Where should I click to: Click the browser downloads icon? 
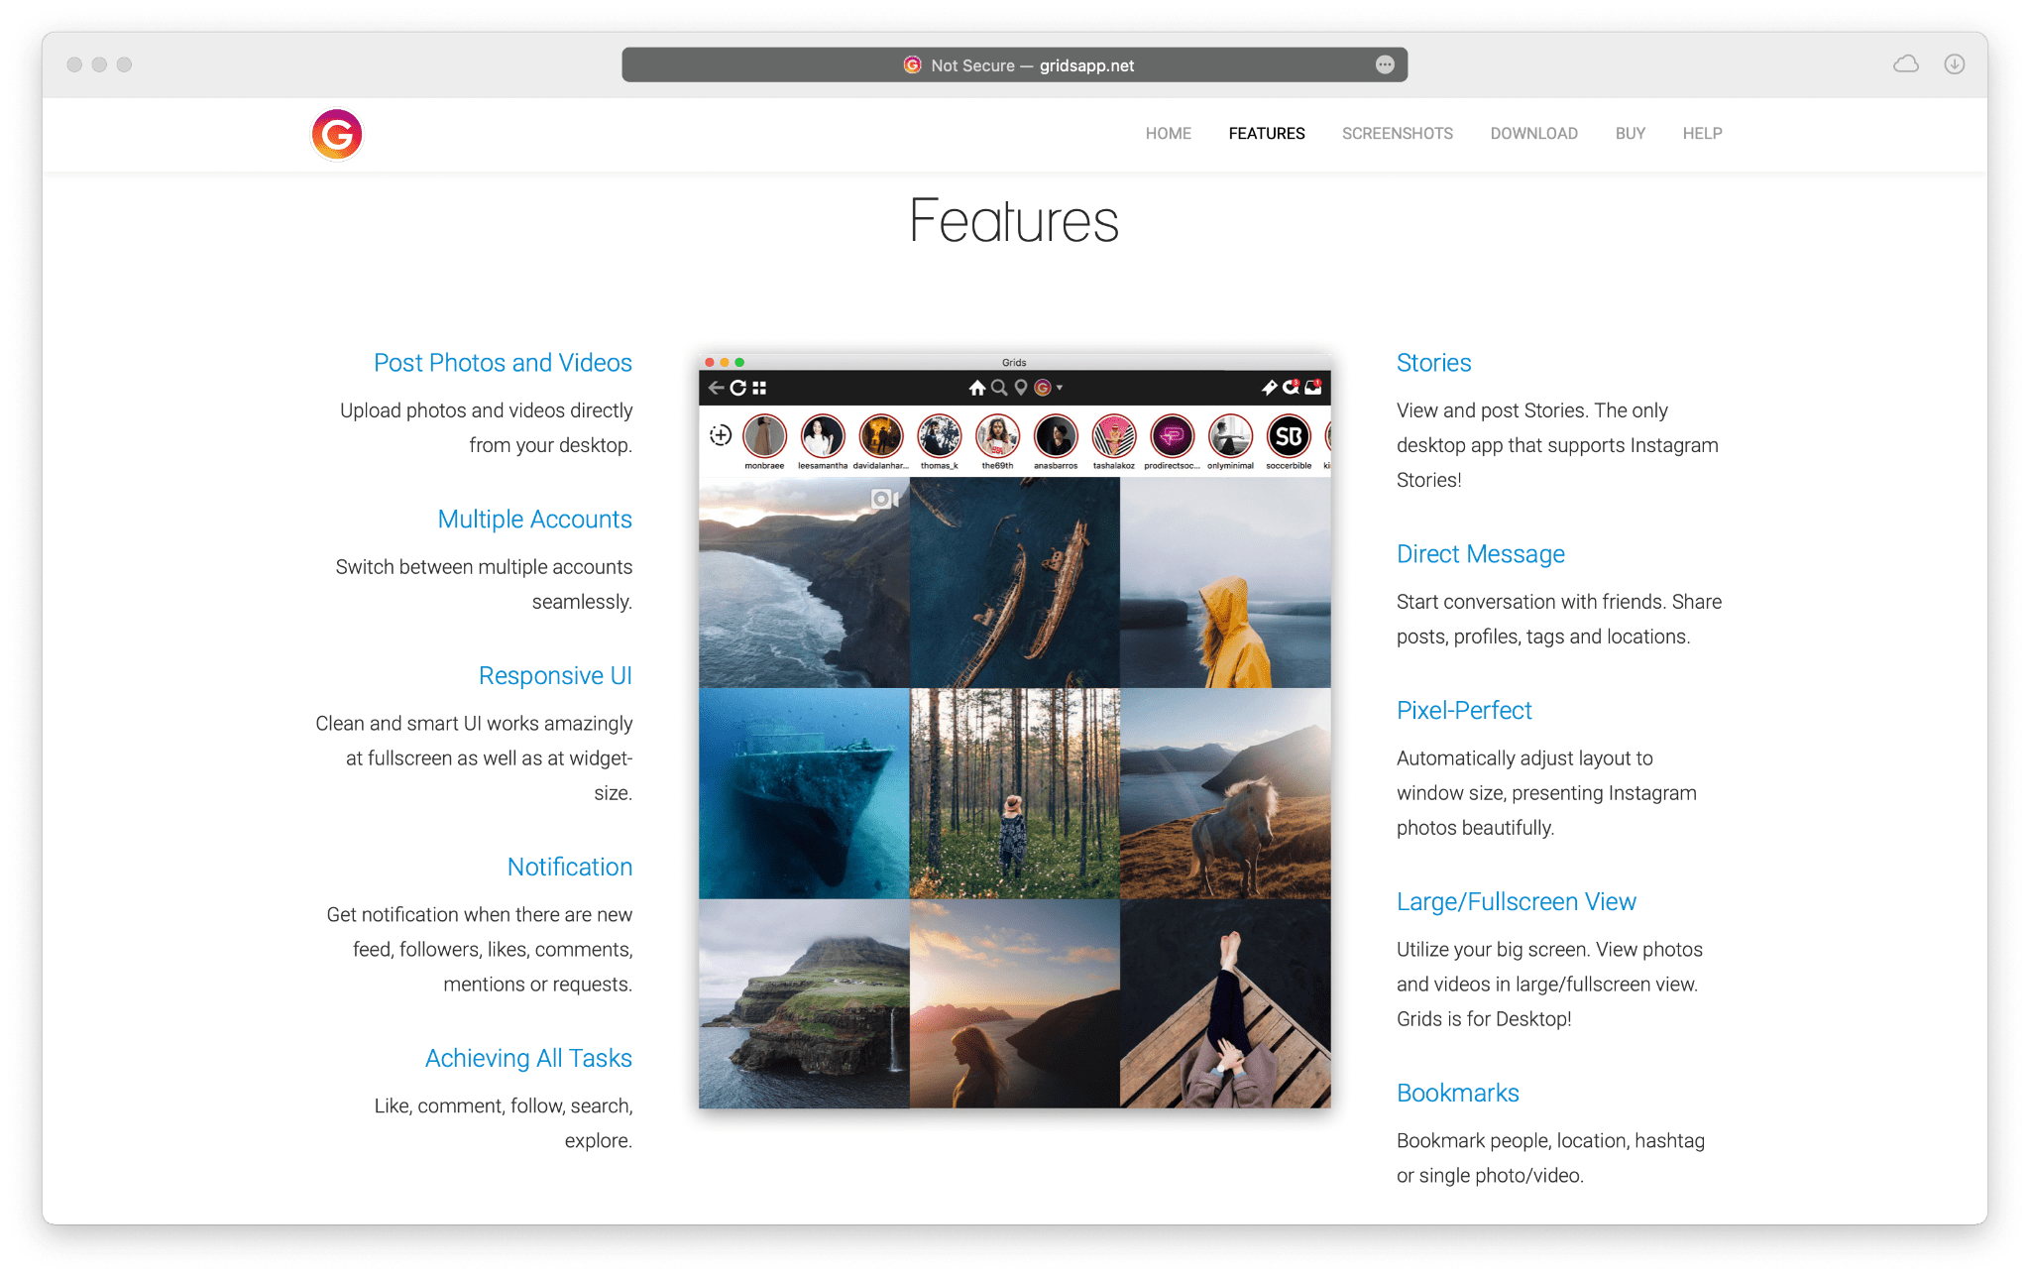1954,64
